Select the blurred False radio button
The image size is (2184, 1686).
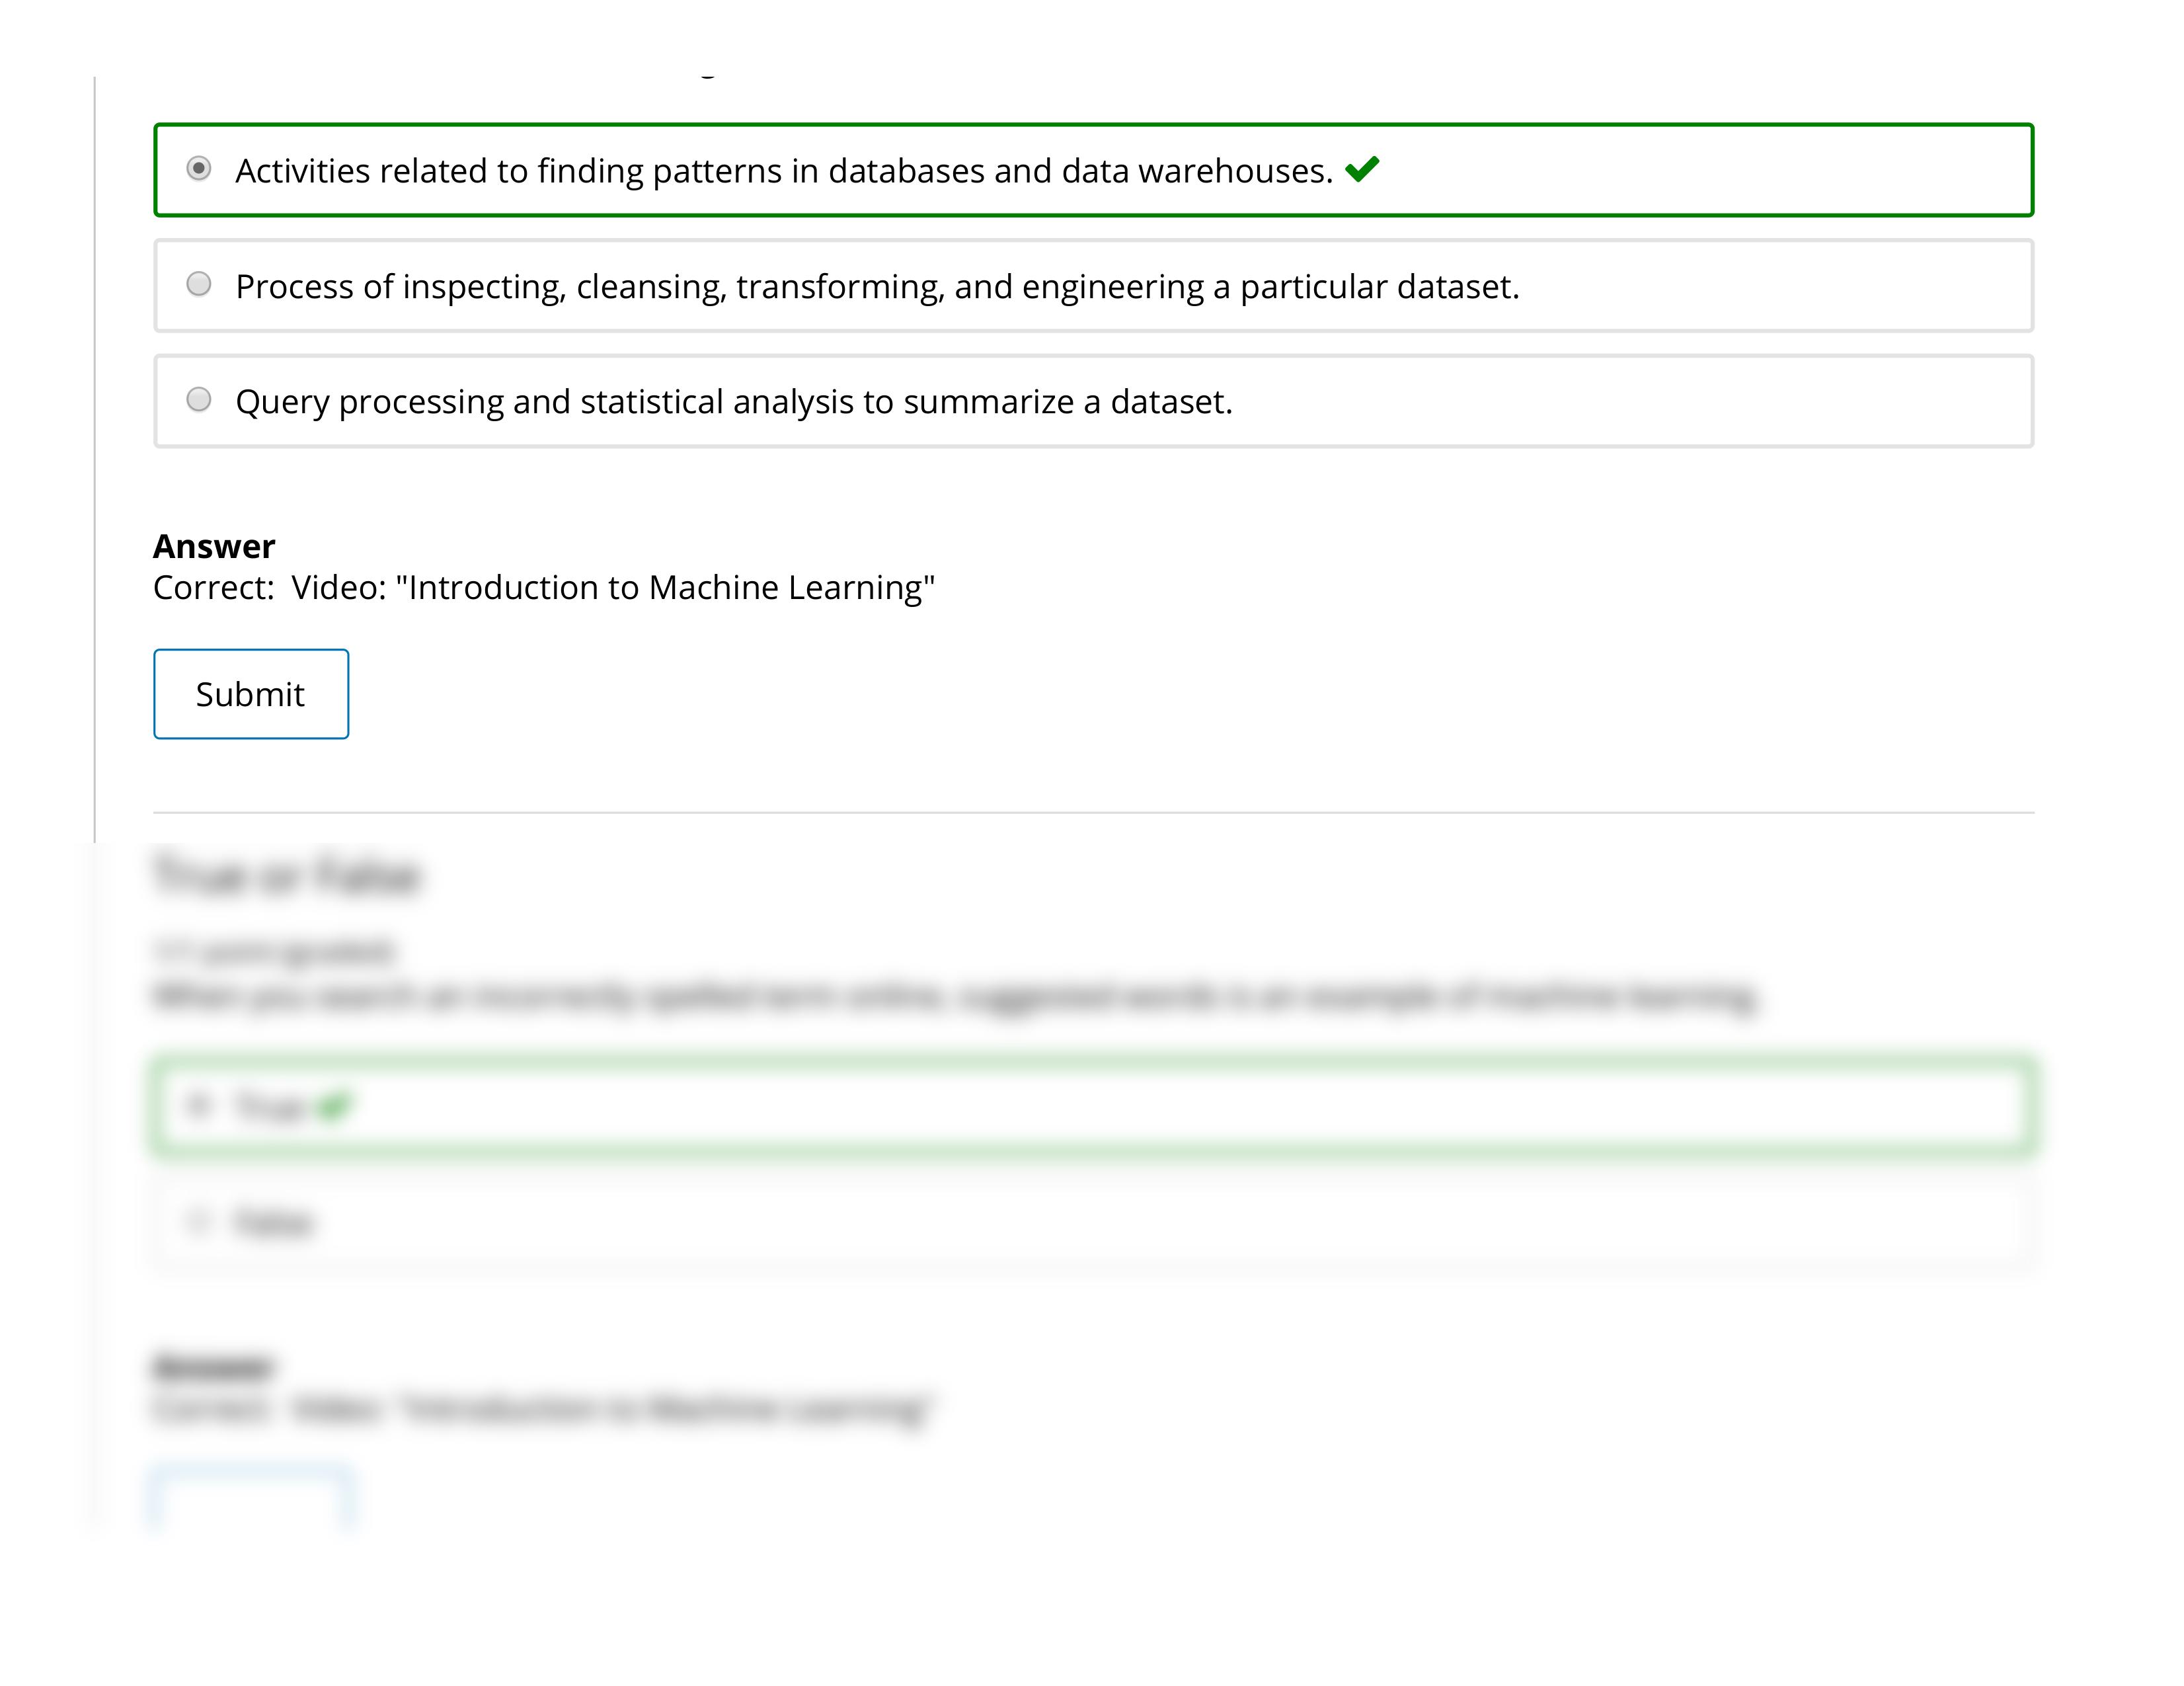click(x=198, y=1221)
